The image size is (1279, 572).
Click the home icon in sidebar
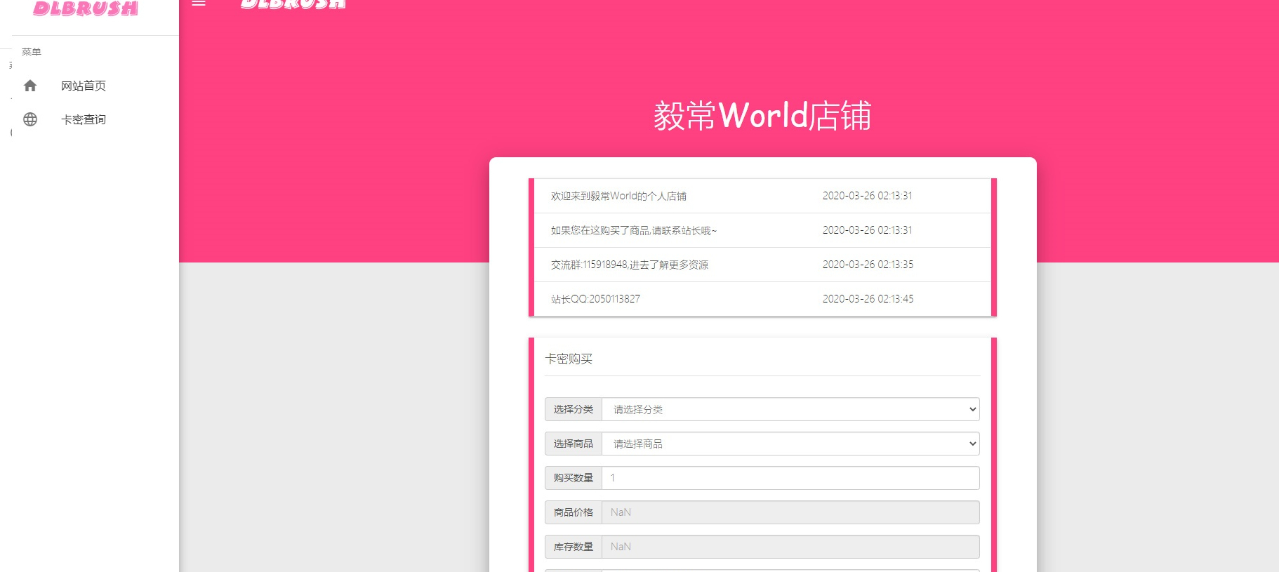[x=30, y=86]
